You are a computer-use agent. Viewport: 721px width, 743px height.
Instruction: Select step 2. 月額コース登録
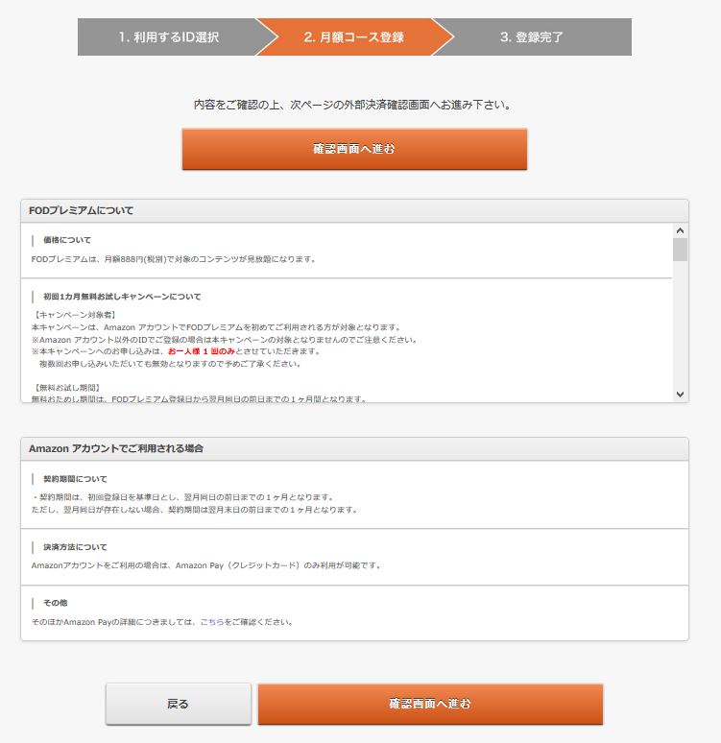(354, 37)
